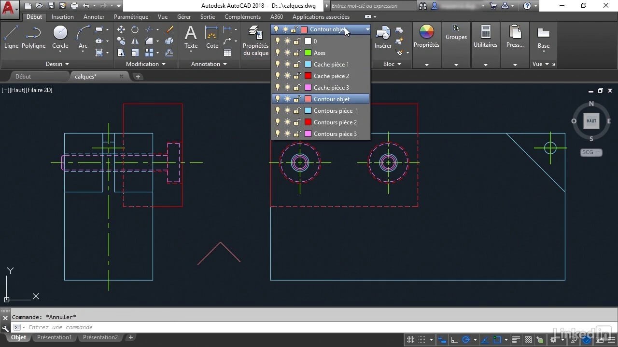The height and width of the screenshot is (347, 618).
Task: Click the Undo arrow in quick access toolbar
Action: point(86,6)
